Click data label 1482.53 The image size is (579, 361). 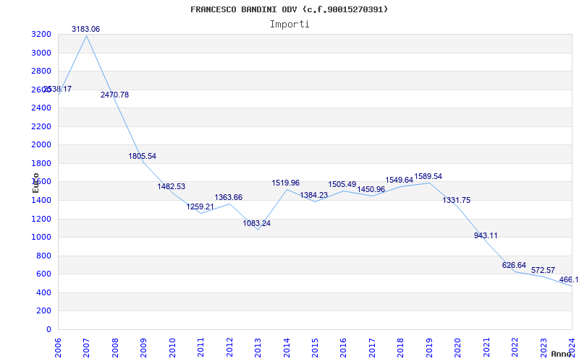[172, 186]
